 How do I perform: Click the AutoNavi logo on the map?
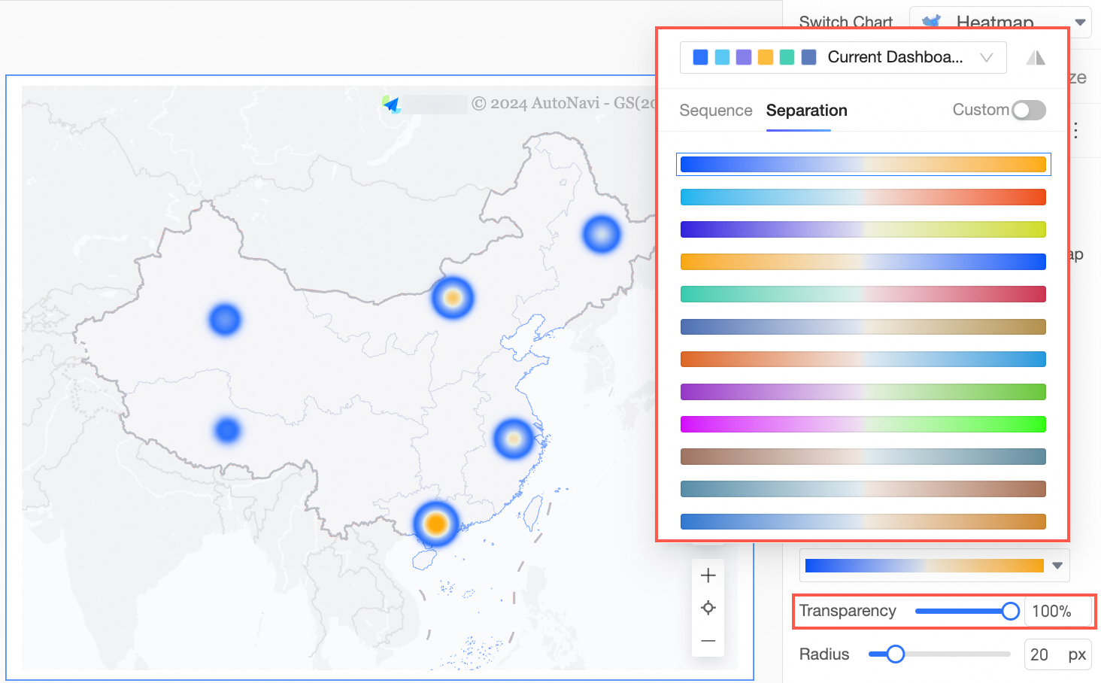coord(391,104)
